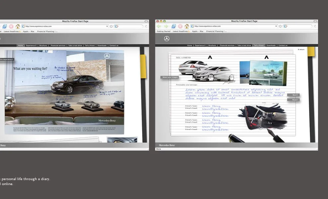
Task: Open Downloads in the left window's navigation
Action: click(x=102, y=45)
